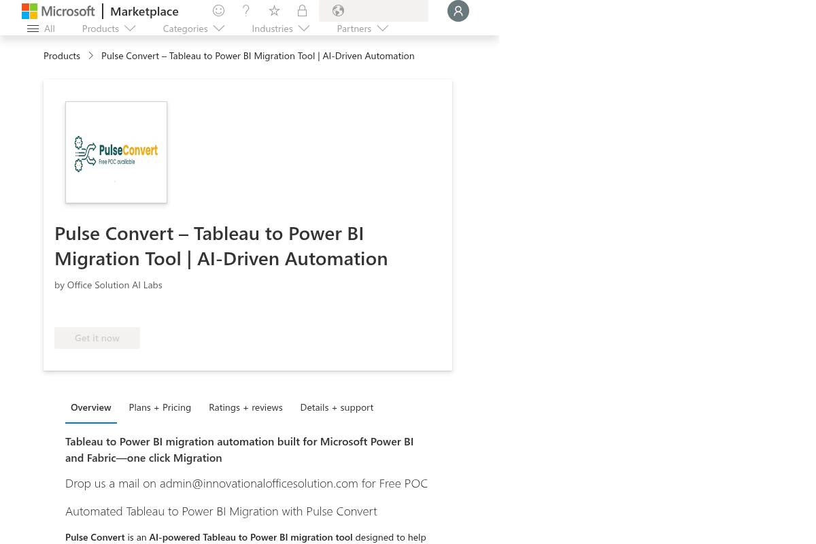This screenshot has width=816, height=544.
Task: Click the star favorites icon
Action: click(x=274, y=11)
